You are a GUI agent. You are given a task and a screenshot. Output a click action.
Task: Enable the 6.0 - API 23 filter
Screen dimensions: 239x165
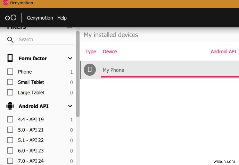tap(10, 150)
